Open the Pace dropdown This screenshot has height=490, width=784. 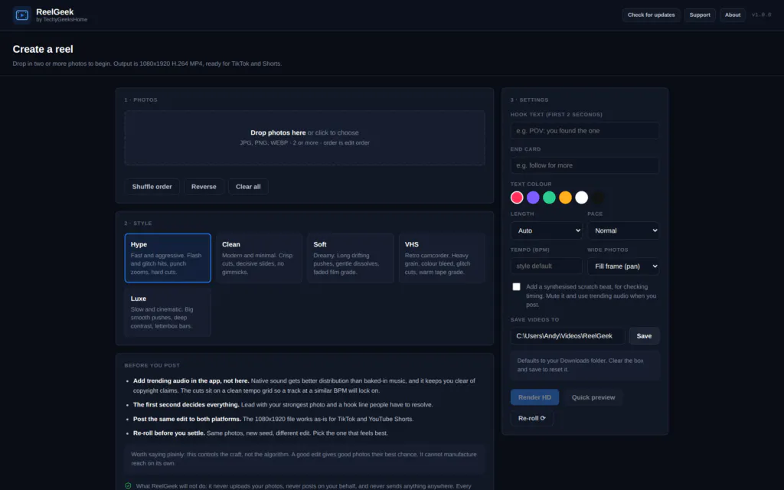(x=623, y=230)
